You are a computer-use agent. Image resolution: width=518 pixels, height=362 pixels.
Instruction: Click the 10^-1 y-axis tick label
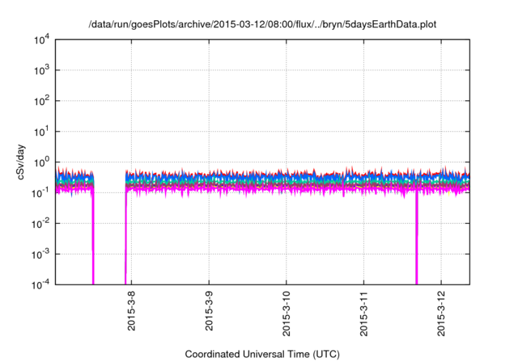coord(41,192)
